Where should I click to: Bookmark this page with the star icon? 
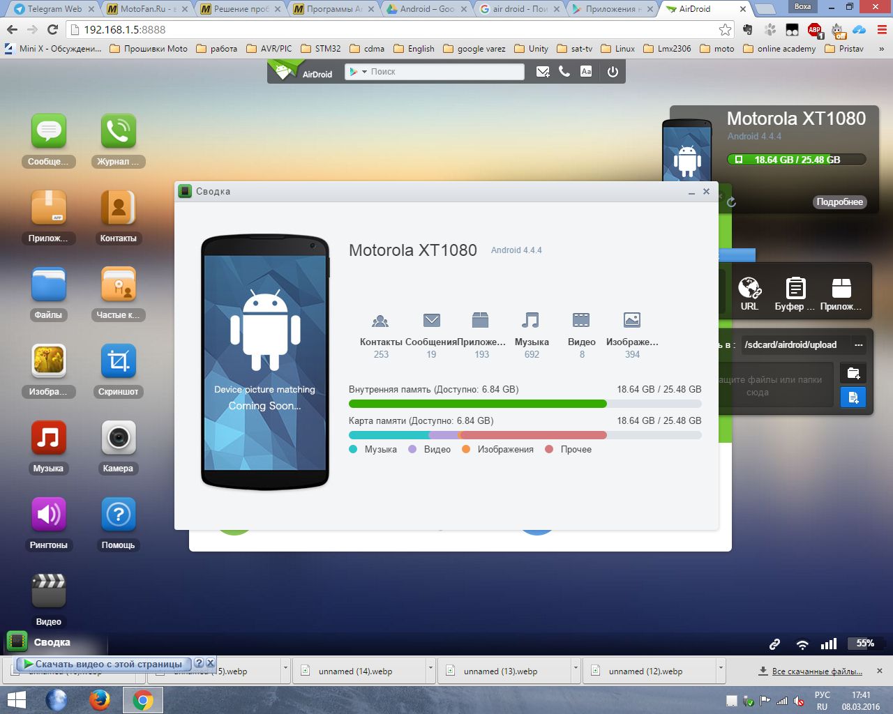click(x=726, y=29)
